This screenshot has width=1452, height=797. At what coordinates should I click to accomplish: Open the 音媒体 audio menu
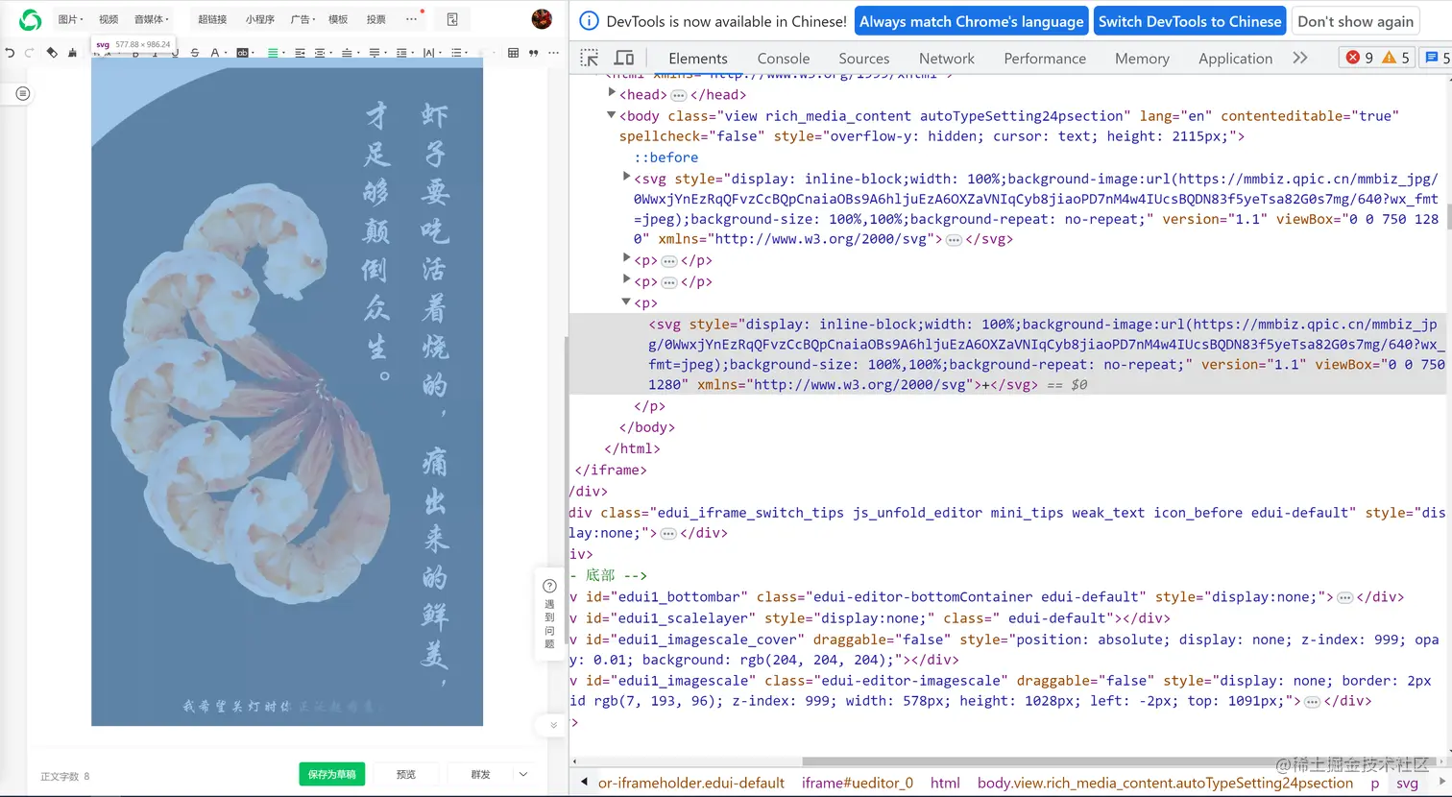tap(151, 19)
